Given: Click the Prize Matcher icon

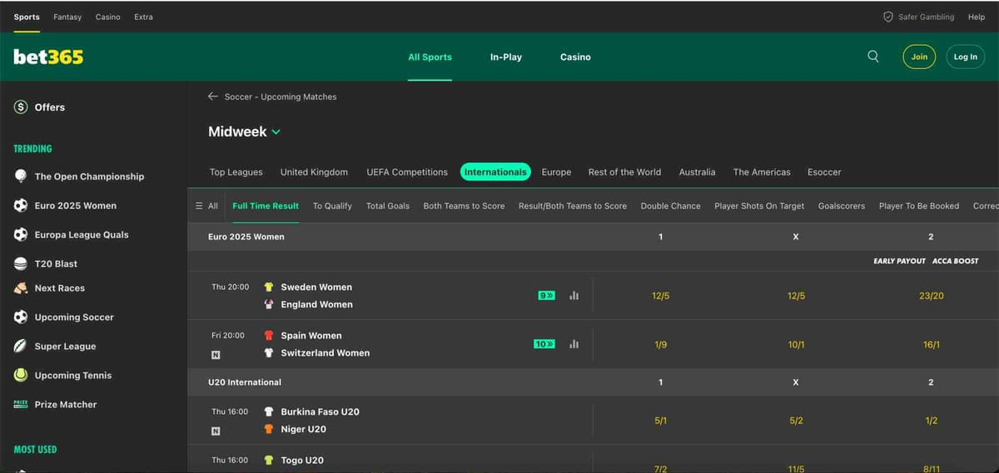Looking at the screenshot, I should pos(21,404).
